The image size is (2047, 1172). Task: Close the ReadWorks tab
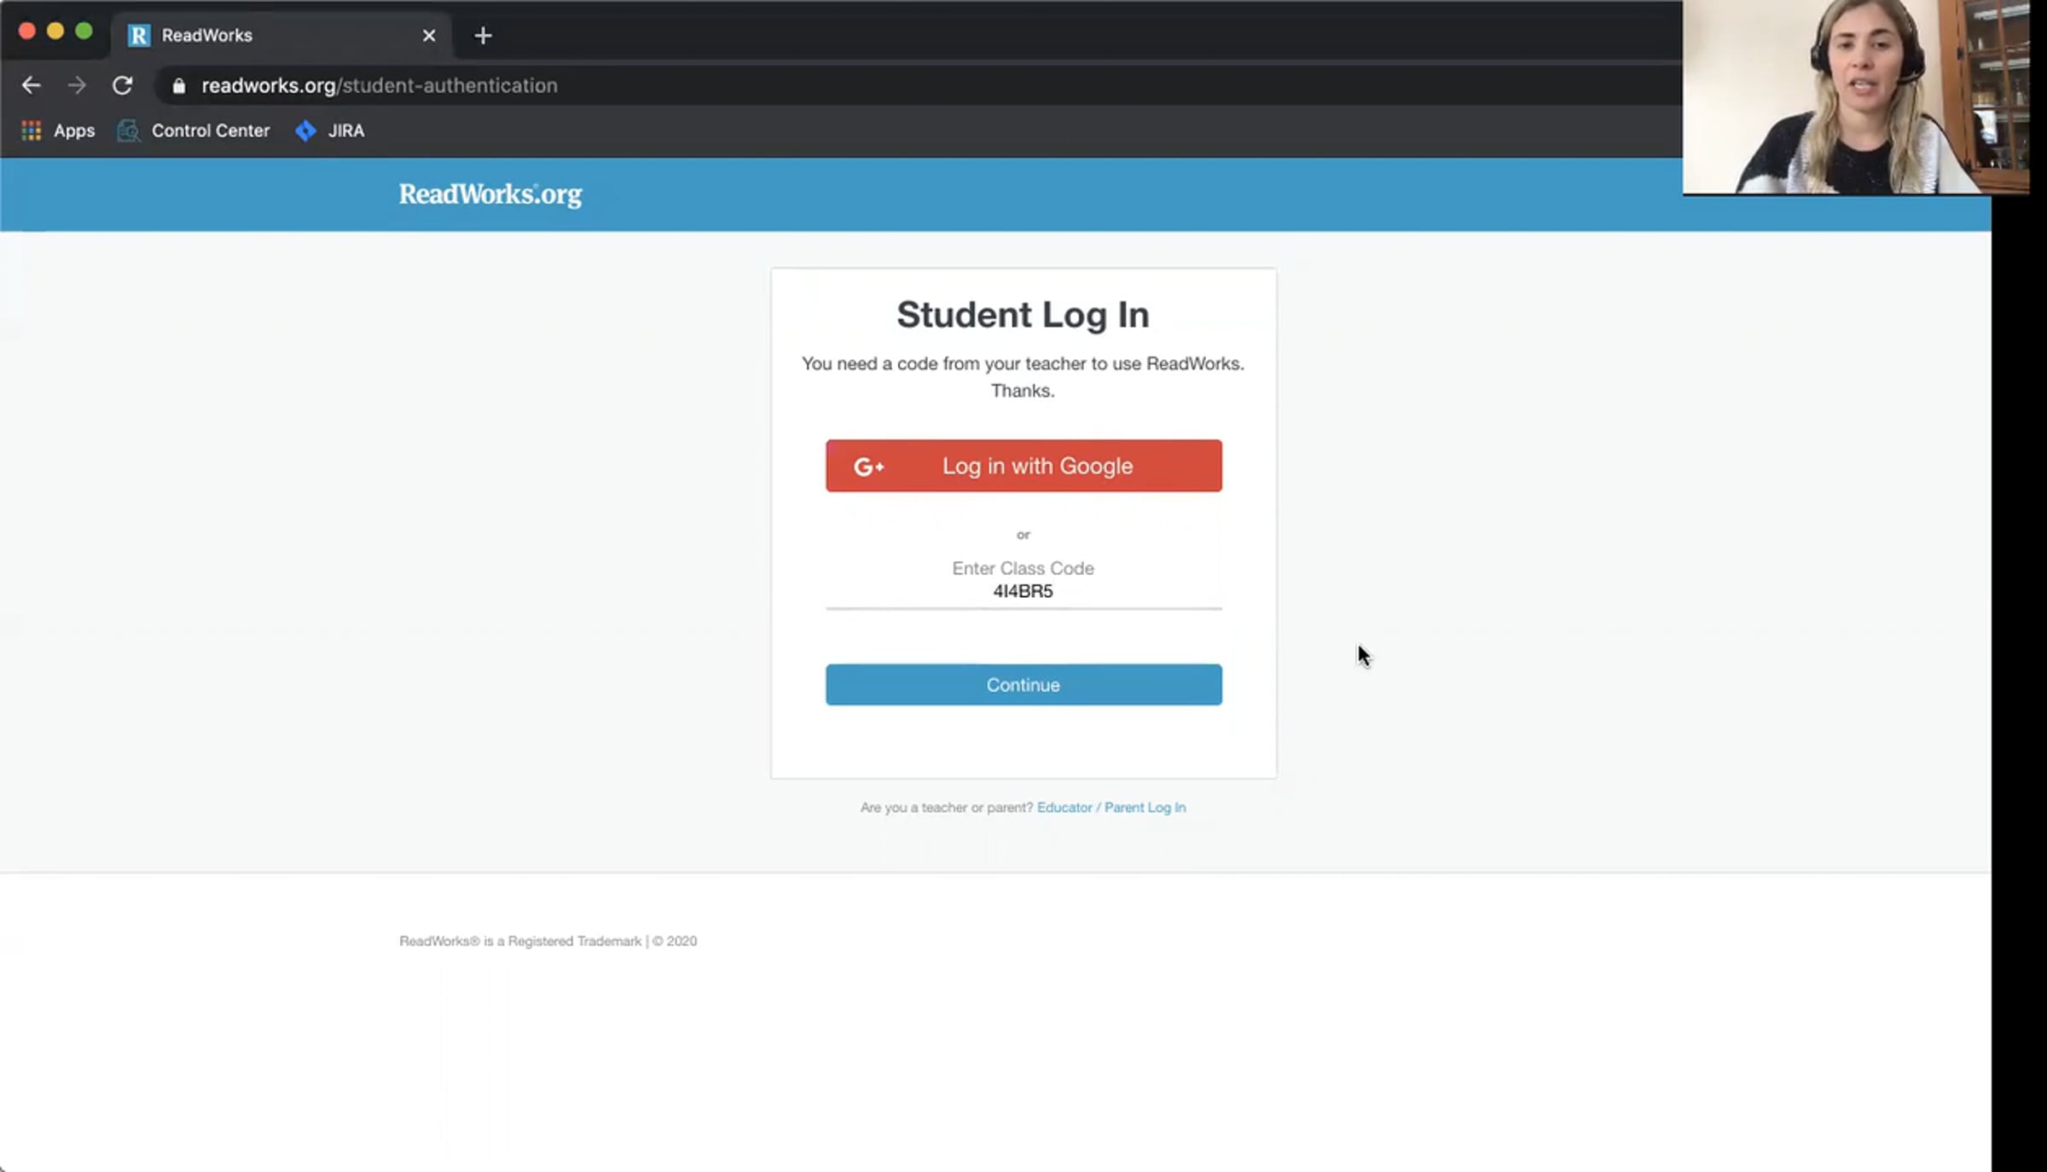(429, 36)
